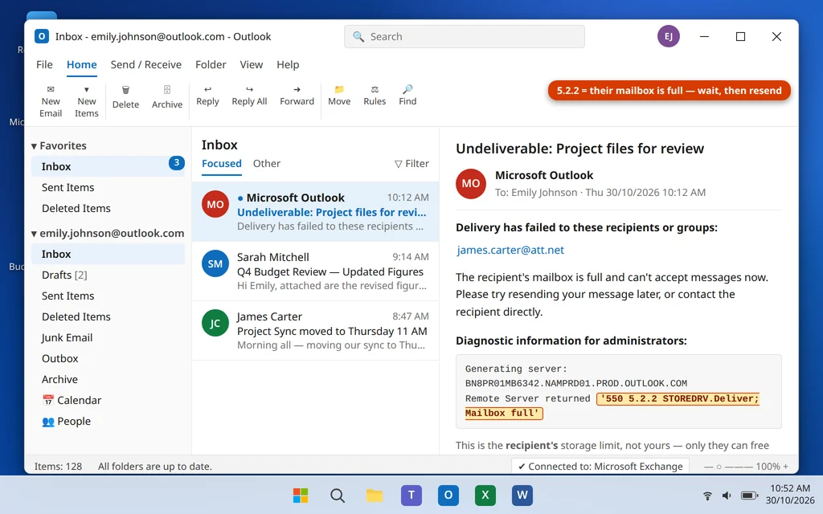Open the Folder tab
Image resolution: width=823 pixels, height=514 pixels.
click(x=211, y=64)
